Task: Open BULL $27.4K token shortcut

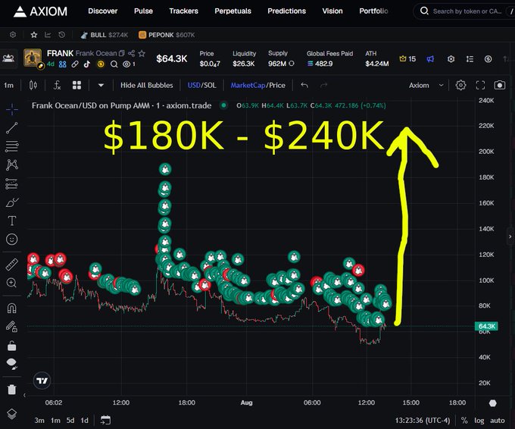Action: pyautogui.click(x=105, y=35)
